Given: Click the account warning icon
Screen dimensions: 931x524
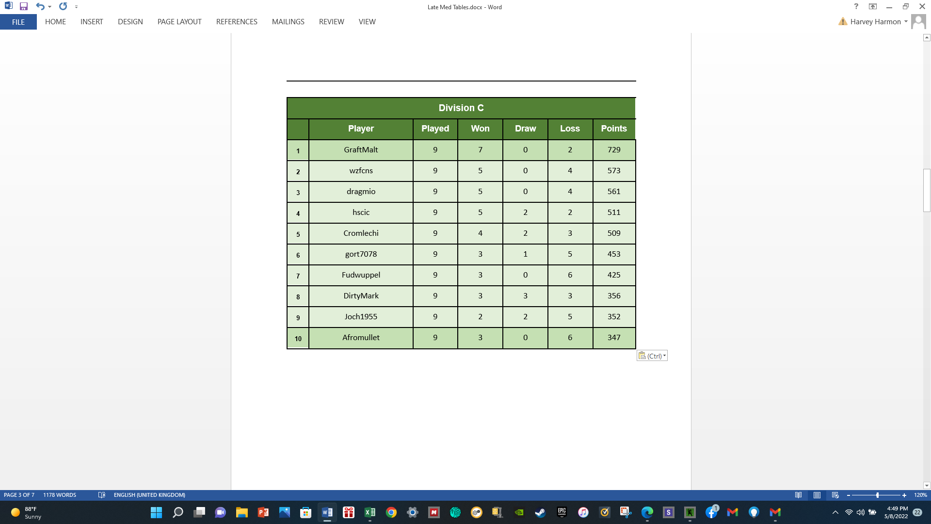Looking at the screenshot, I should [843, 22].
